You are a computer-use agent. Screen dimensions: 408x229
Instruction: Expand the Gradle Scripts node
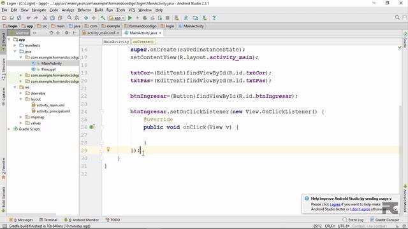10,129
